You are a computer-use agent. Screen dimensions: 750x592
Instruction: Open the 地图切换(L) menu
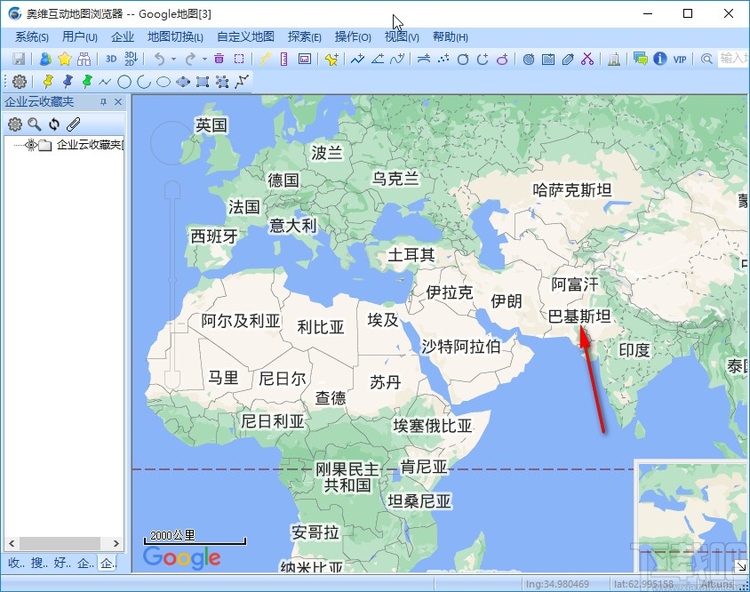pos(176,36)
